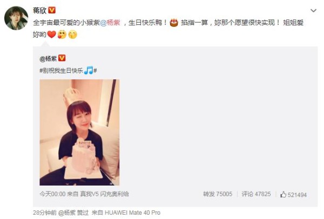Open the post options chevron menu
324x219 pixels.
(x=313, y=11)
